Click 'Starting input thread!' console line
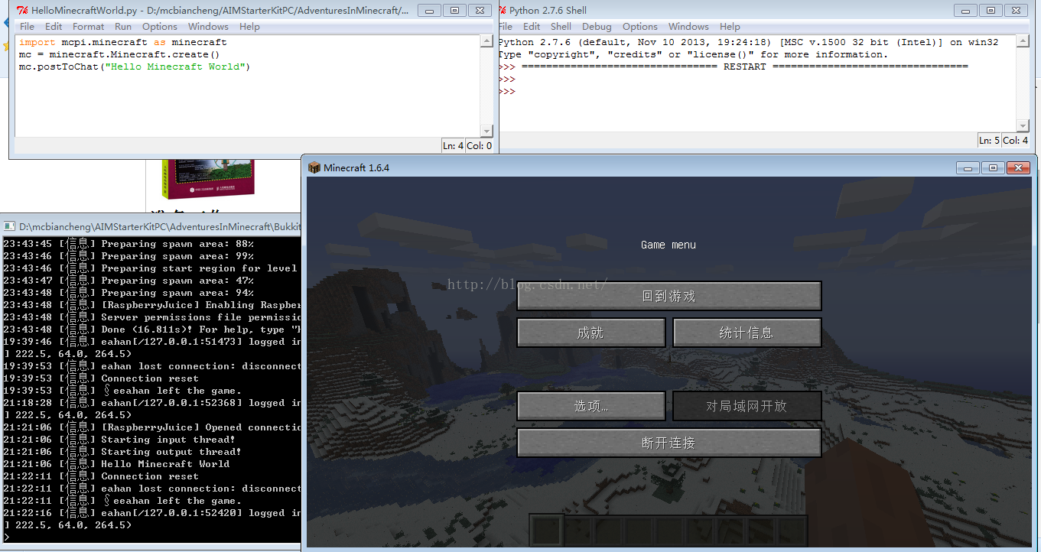 coord(119,440)
